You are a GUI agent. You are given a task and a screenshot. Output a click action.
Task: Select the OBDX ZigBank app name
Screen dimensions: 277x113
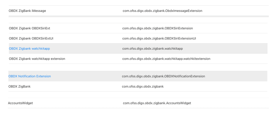click(x=20, y=87)
